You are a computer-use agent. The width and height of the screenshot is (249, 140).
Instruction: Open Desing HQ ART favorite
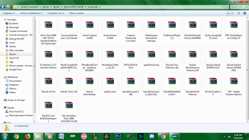point(17,39)
